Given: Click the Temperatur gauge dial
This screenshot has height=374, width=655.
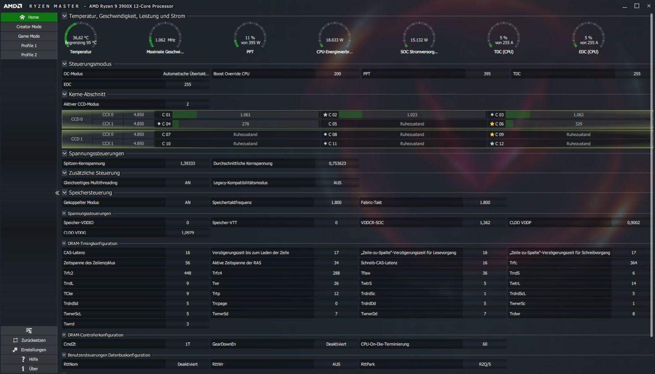Looking at the screenshot, I should pos(81,38).
